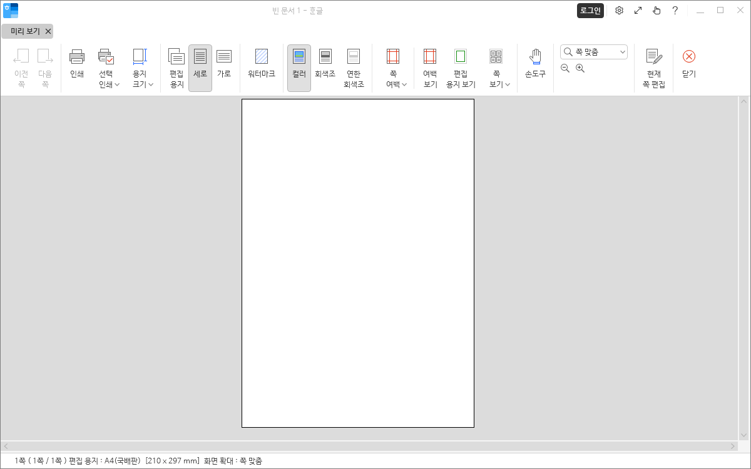This screenshot has height=469, width=751.
Task: Open 용지 크기 paper size menu
Action: click(x=140, y=68)
